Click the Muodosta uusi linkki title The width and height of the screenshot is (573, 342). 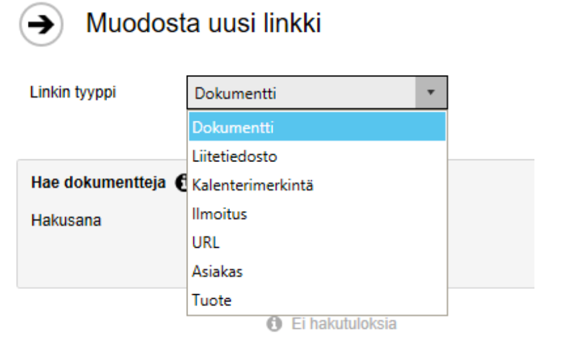(x=203, y=23)
